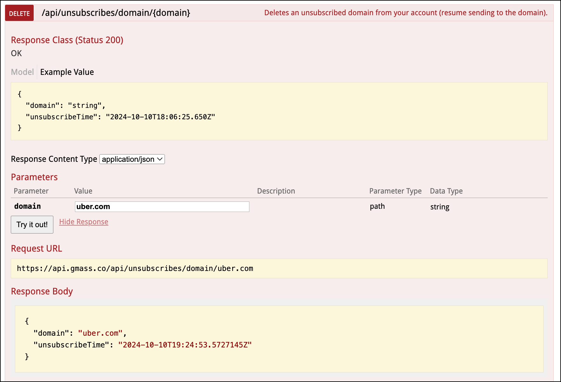Click the 'path' parameter type cell
This screenshot has width=561, height=382.
[x=377, y=206]
